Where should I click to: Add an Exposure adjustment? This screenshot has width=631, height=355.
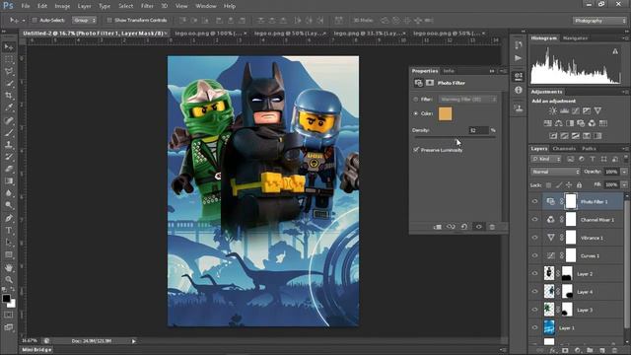point(587,110)
